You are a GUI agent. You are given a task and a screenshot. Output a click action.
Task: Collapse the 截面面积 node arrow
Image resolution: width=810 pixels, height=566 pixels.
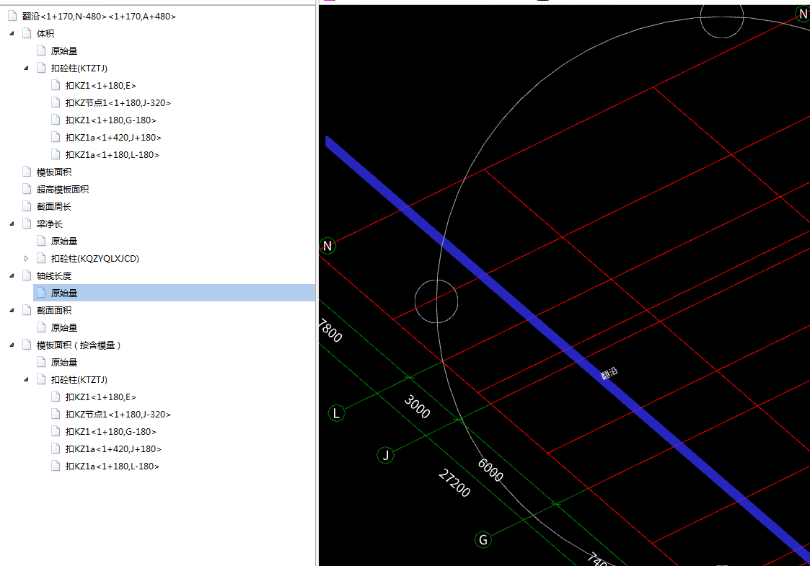(12, 310)
